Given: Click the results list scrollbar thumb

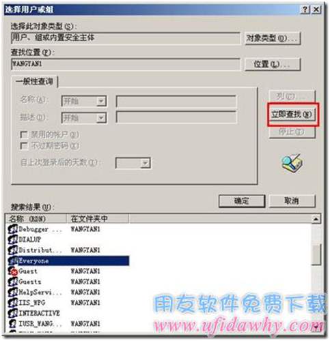Looking at the screenshot, I should (316, 254).
